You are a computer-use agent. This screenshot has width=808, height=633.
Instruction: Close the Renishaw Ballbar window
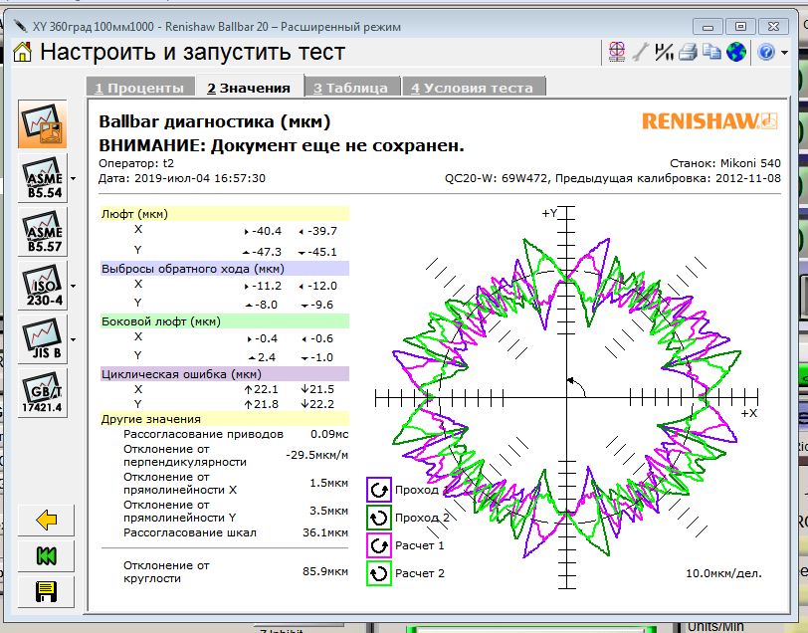773,26
